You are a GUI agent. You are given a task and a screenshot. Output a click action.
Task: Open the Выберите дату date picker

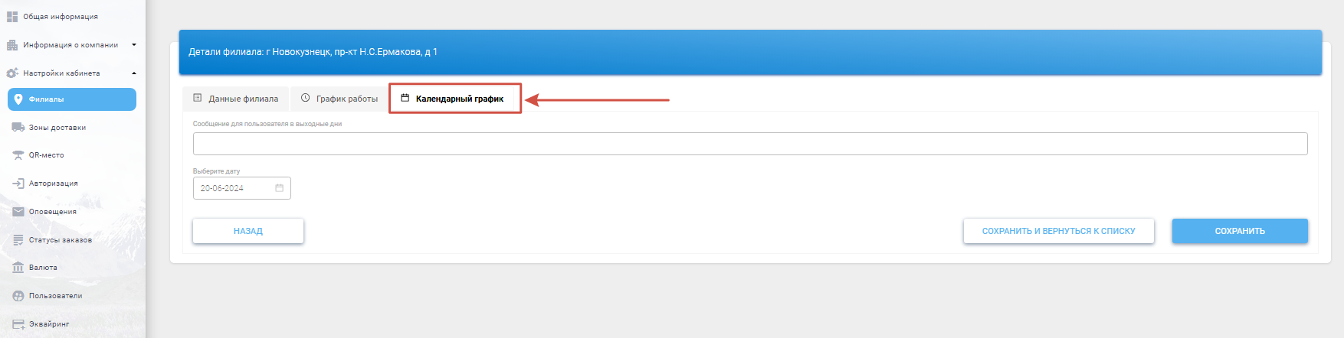coord(242,188)
